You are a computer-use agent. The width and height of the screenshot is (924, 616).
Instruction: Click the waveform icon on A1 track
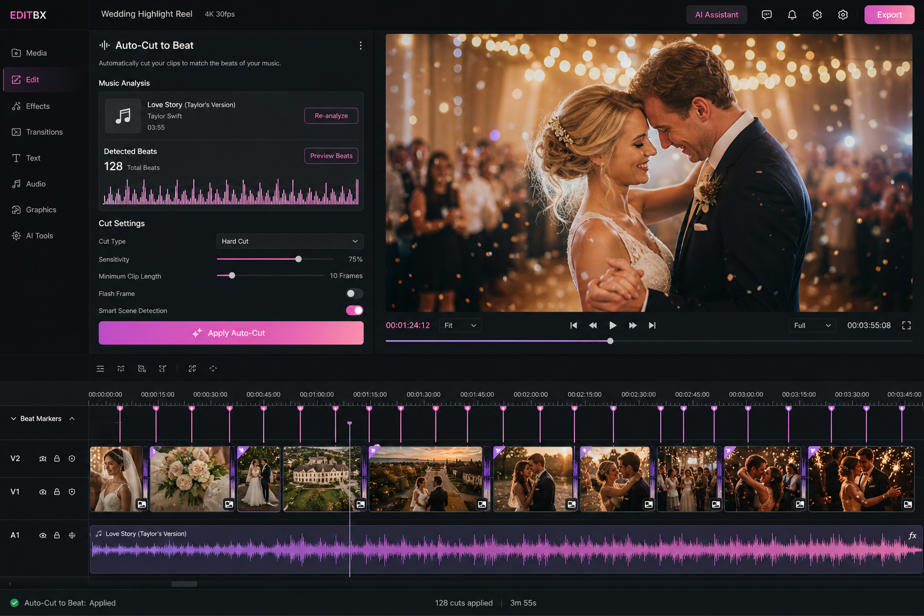(x=72, y=535)
